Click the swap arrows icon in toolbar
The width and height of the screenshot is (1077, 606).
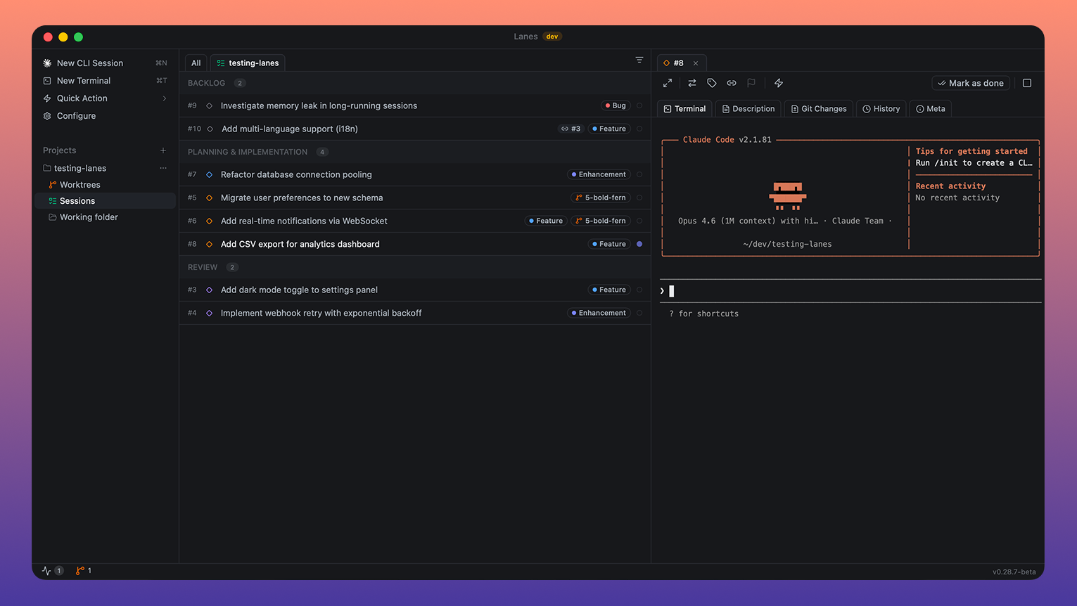(692, 83)
